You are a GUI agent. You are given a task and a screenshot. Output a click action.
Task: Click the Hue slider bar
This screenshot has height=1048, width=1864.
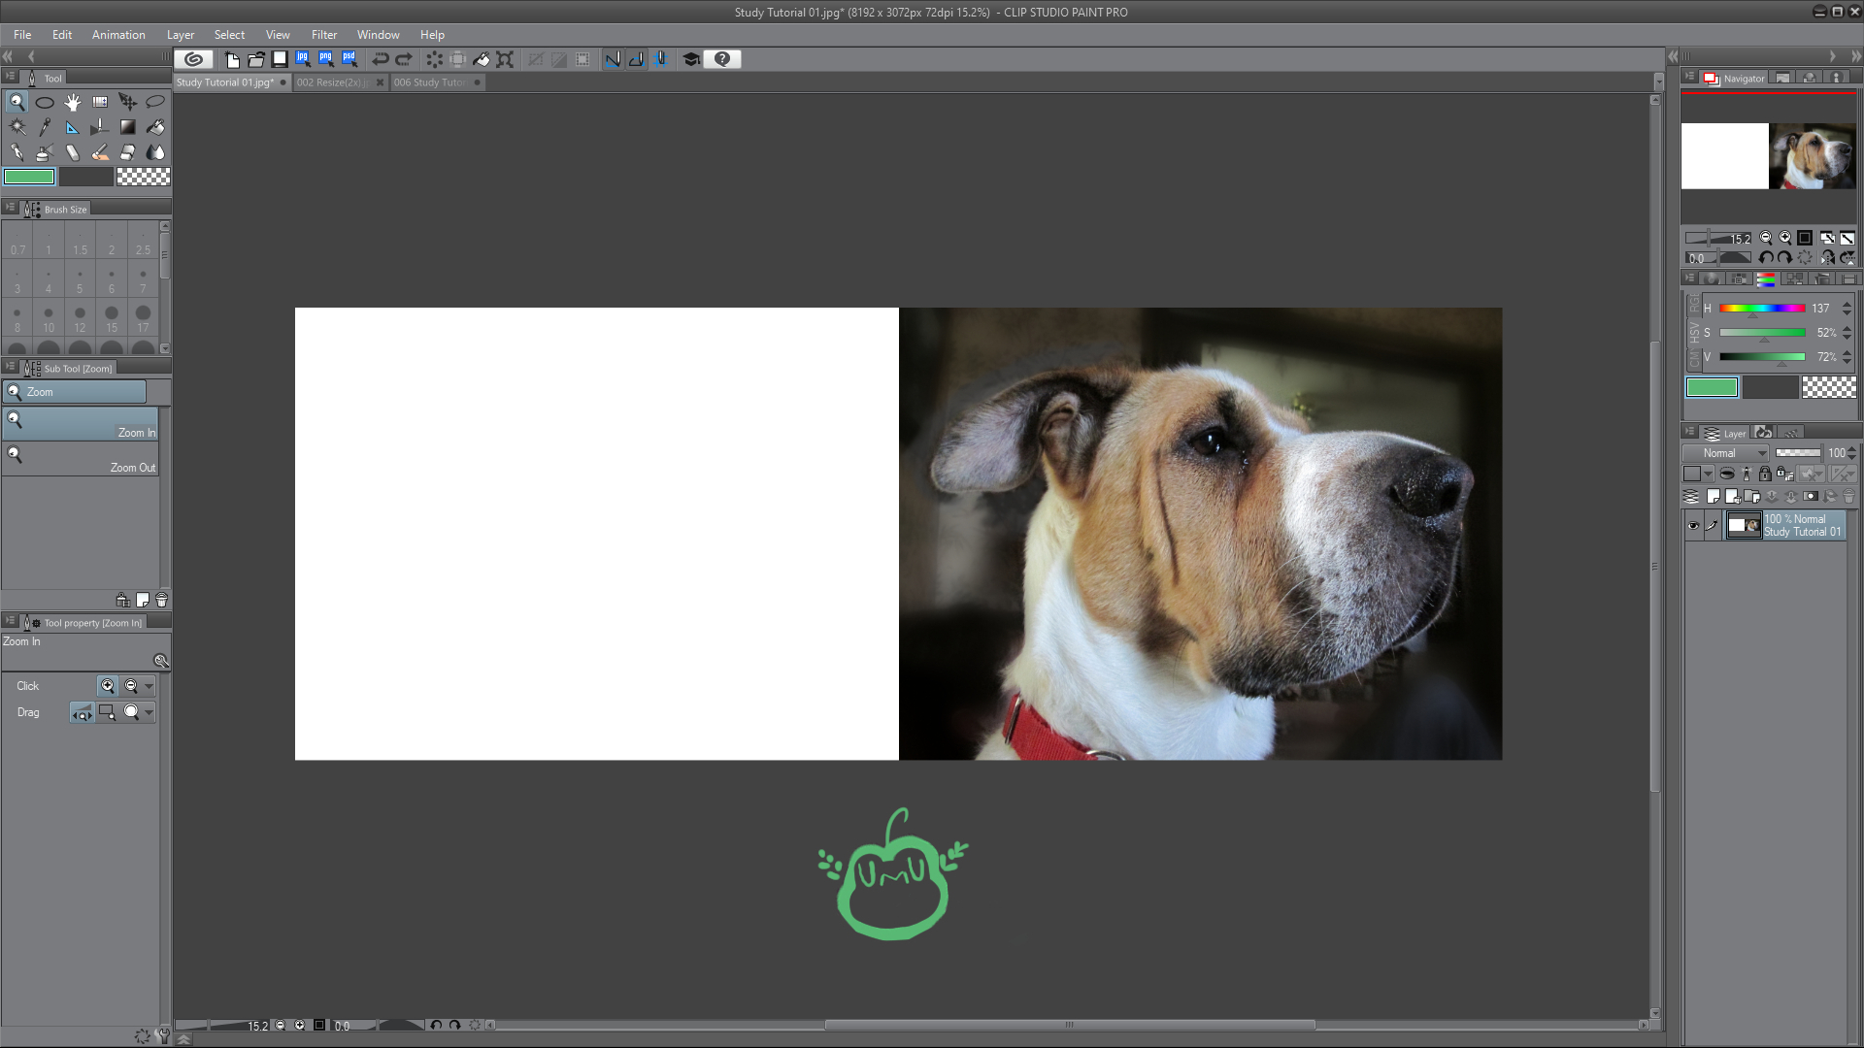click(1761, 309)
